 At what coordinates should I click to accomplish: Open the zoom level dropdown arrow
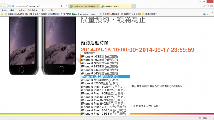[210, 118]
